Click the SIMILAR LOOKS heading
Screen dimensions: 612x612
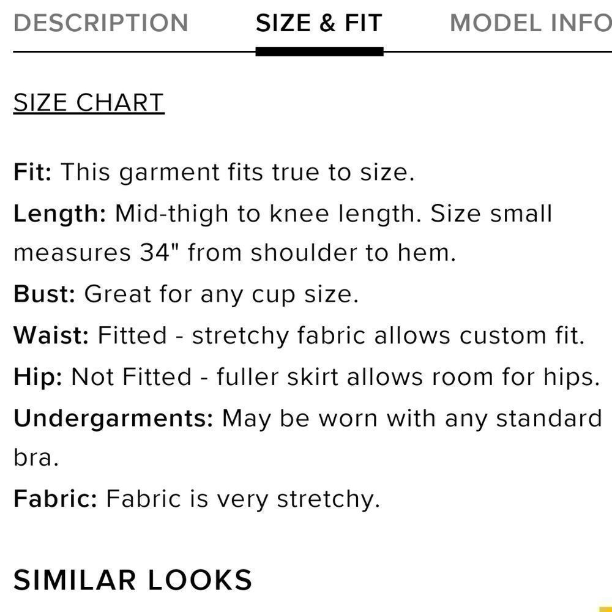[133, 580]
